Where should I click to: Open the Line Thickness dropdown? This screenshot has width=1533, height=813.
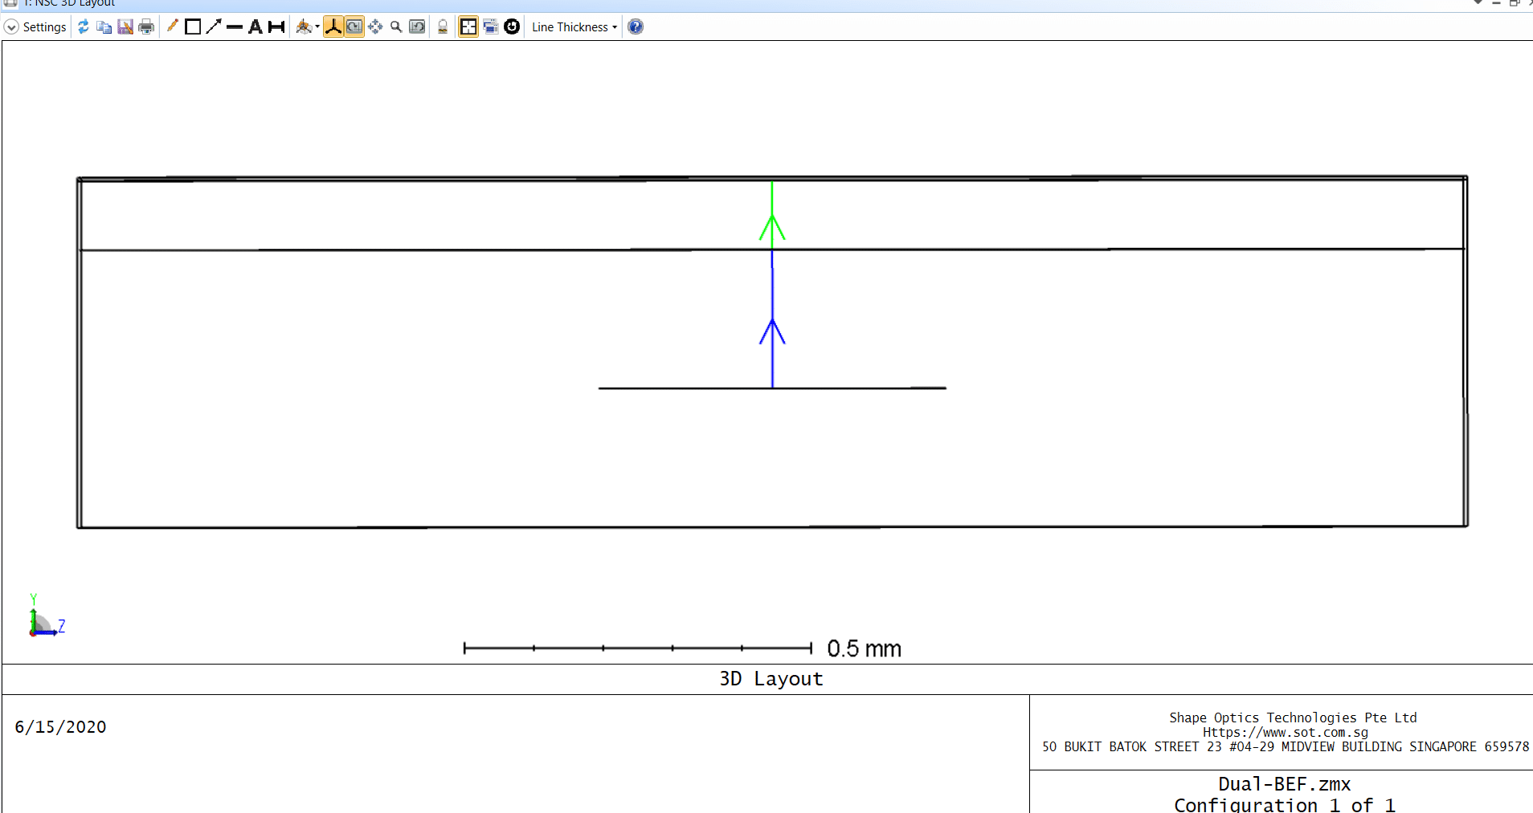click(574, 27)
